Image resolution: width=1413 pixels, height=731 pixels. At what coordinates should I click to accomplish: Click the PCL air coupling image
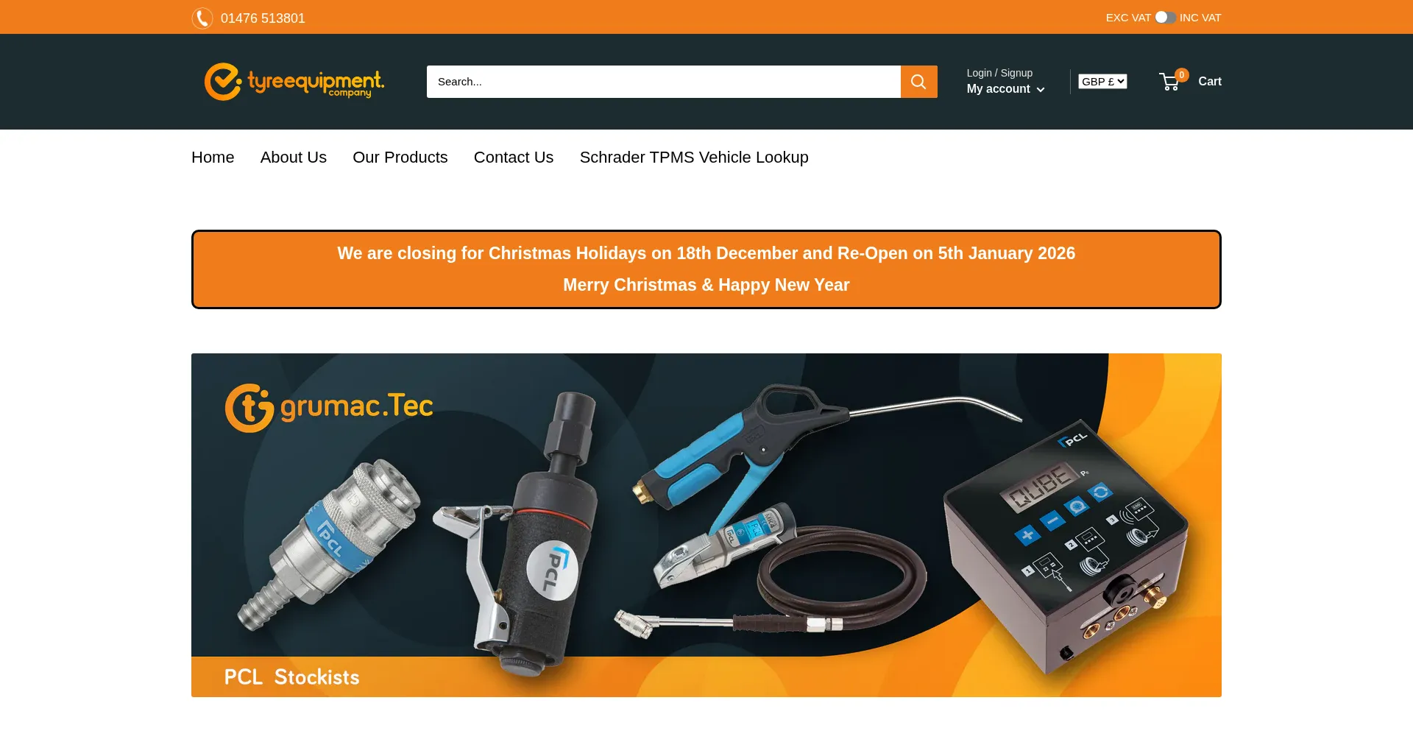[x=329, y=543]
